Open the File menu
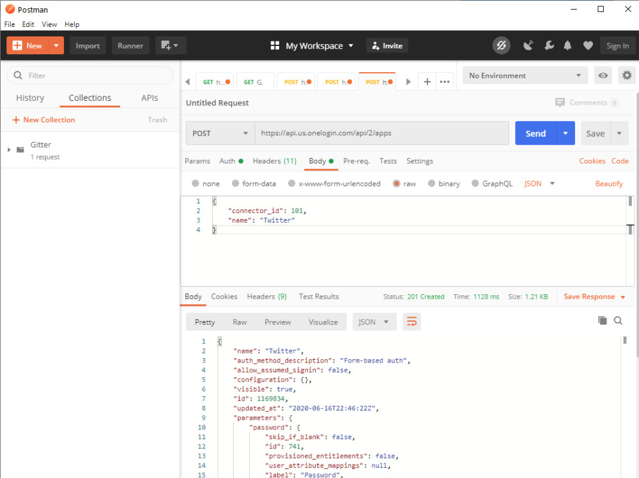Image resolution: width=639 pixels, height=478 pixels. 10,24
